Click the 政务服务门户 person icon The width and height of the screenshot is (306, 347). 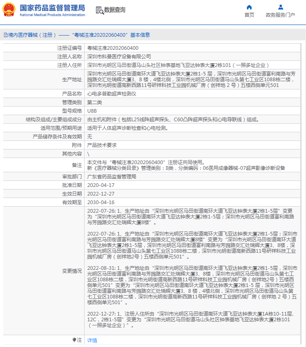tap(281, 7)
